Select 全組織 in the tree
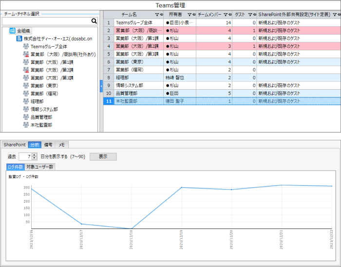This screenshot has width=341, height=267. click(x=23, y=31)
